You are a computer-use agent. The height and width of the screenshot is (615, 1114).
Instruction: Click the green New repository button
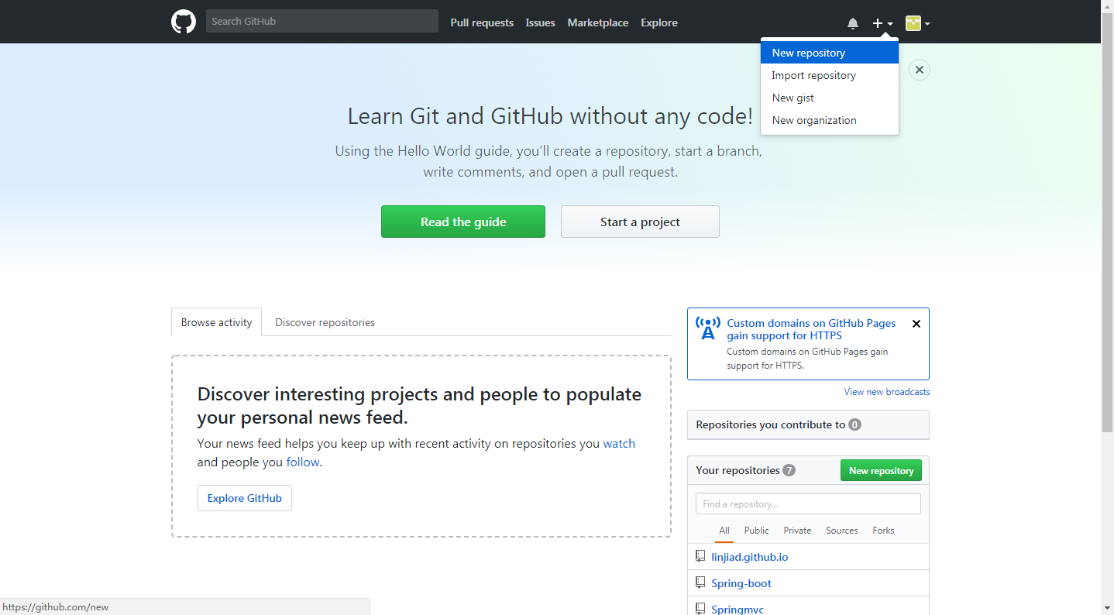(881, 470)
